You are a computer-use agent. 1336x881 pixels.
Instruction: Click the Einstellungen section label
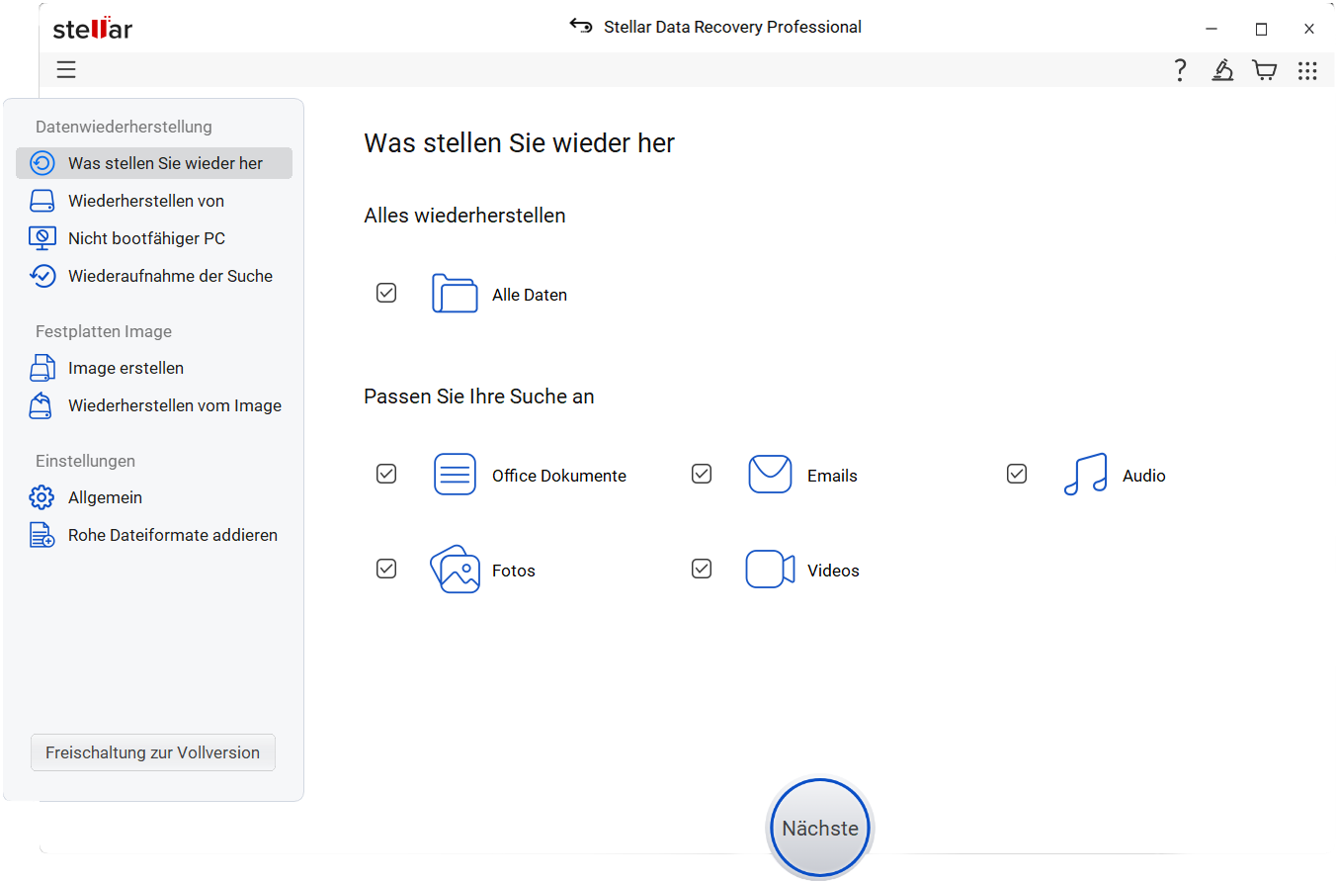85,461
